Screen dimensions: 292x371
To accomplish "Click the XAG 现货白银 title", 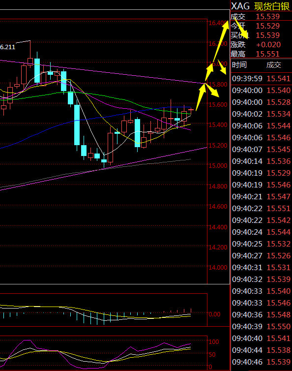I will point(261,6).
